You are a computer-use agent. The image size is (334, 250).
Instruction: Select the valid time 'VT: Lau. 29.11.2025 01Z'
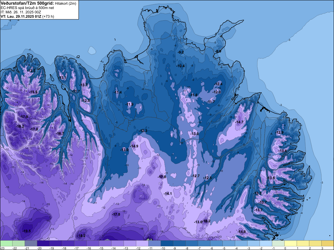21,16
